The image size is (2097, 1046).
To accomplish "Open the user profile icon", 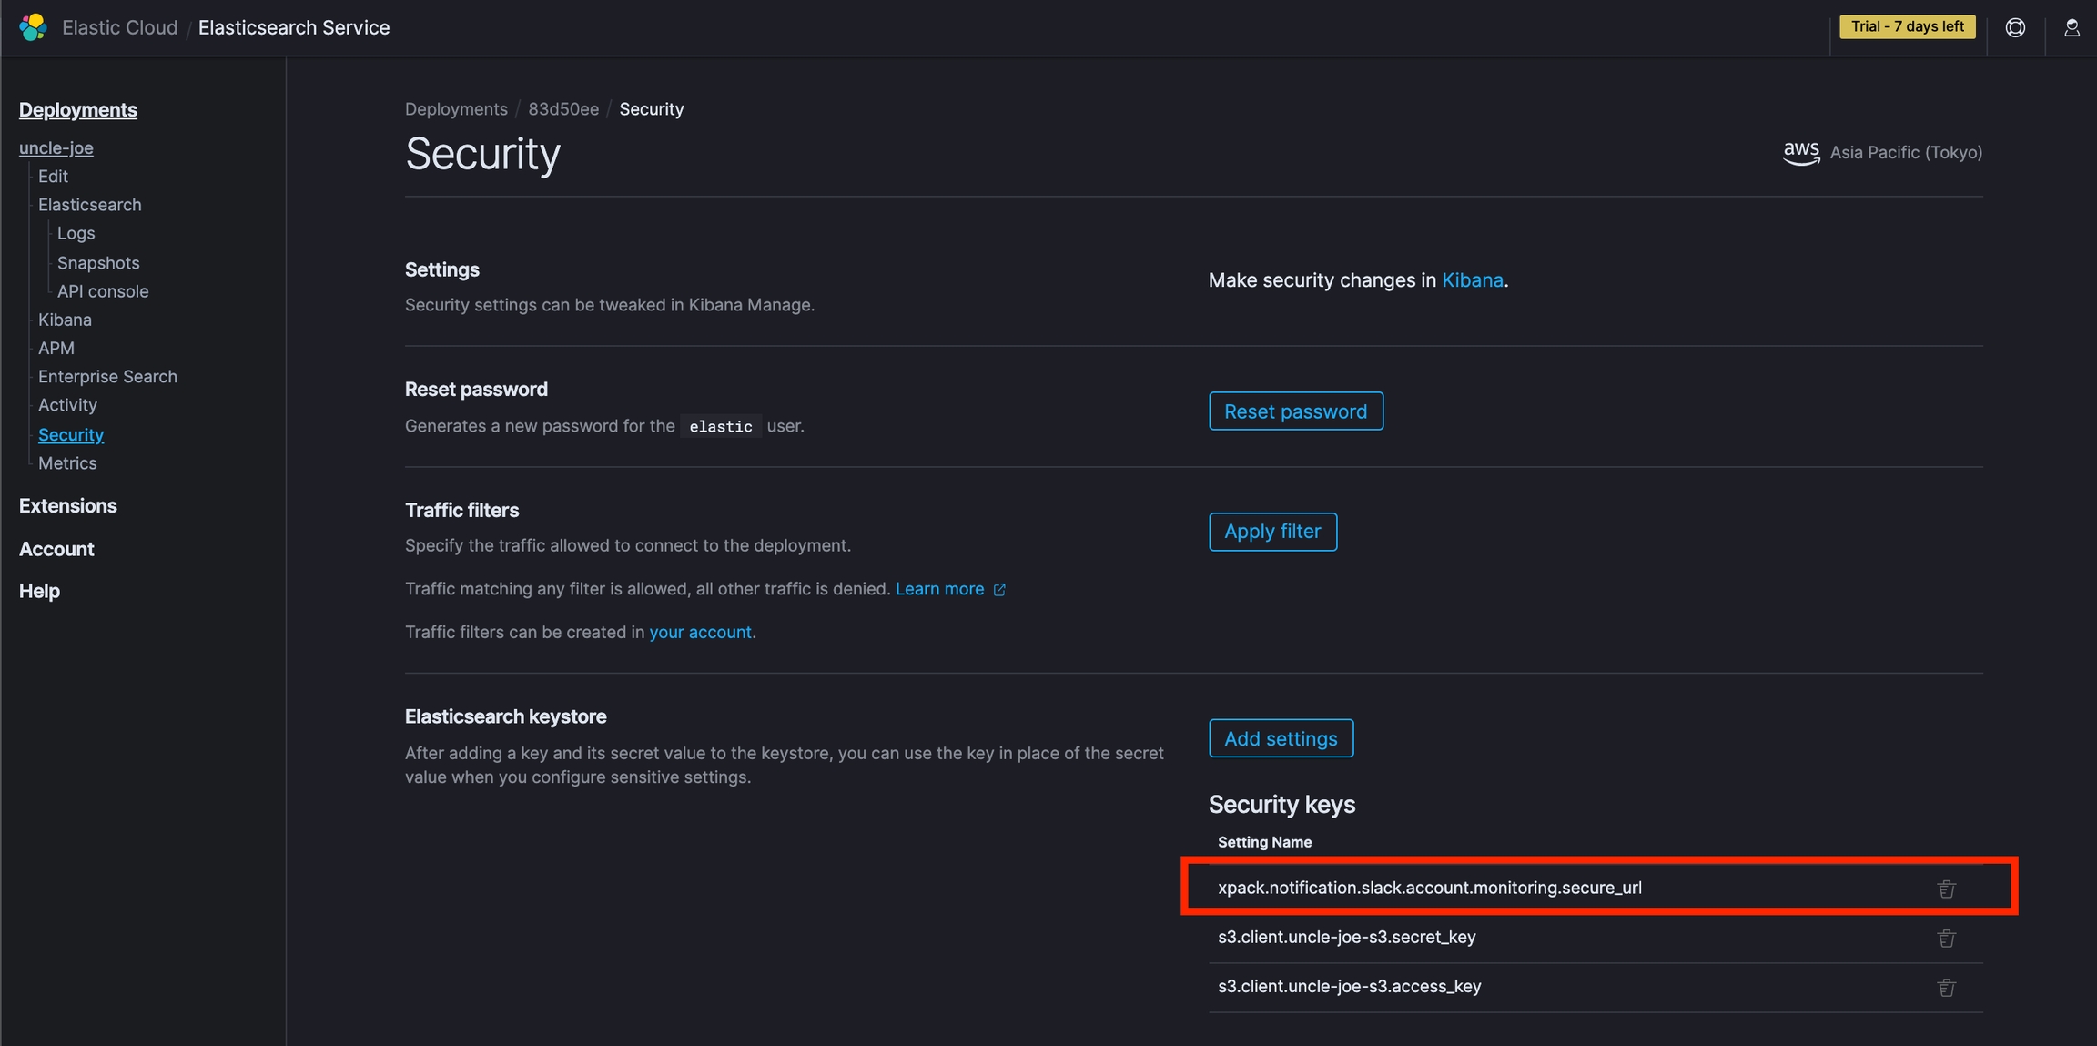I will click(x=2072, y=27).
